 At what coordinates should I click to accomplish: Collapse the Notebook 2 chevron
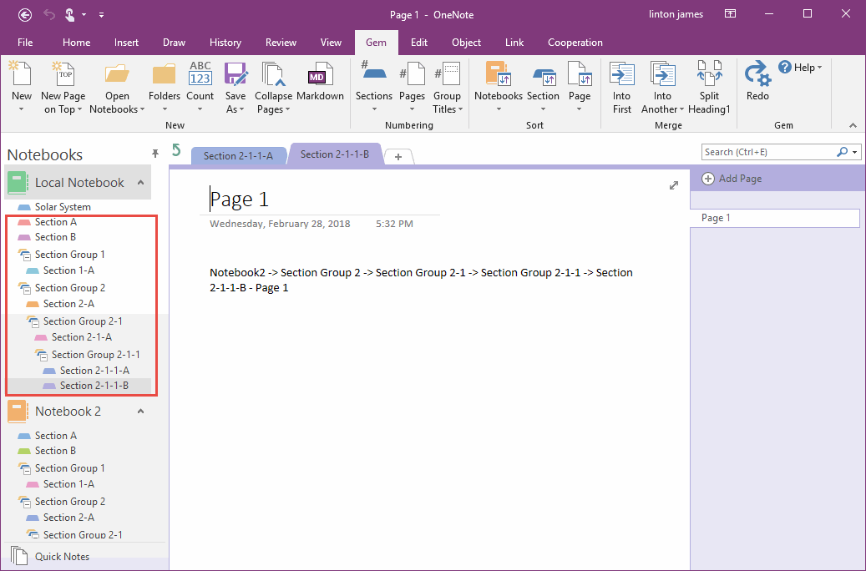[141, 412]
